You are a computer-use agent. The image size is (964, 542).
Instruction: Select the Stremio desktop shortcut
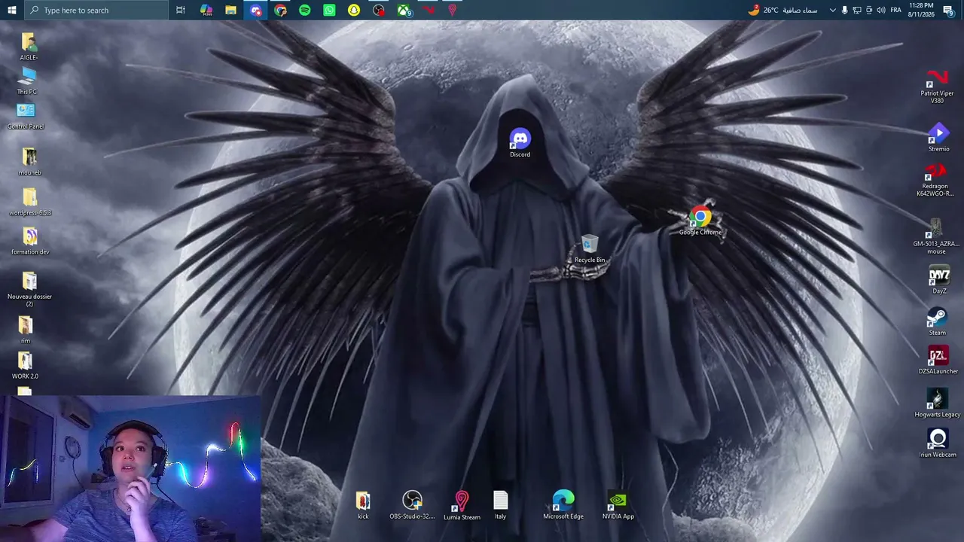coord(938,139)
